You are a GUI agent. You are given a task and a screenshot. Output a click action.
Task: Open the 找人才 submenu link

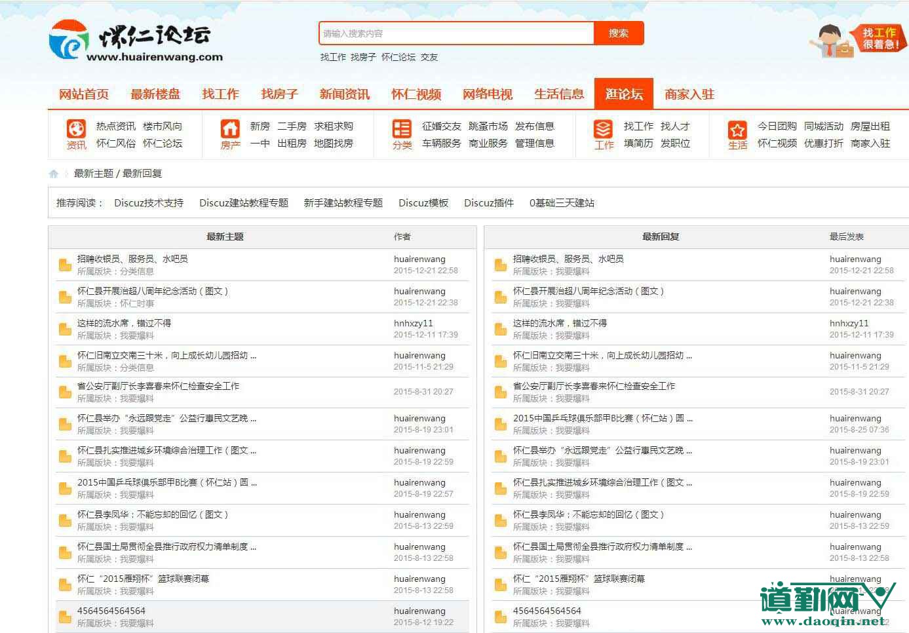coord(675,126)
